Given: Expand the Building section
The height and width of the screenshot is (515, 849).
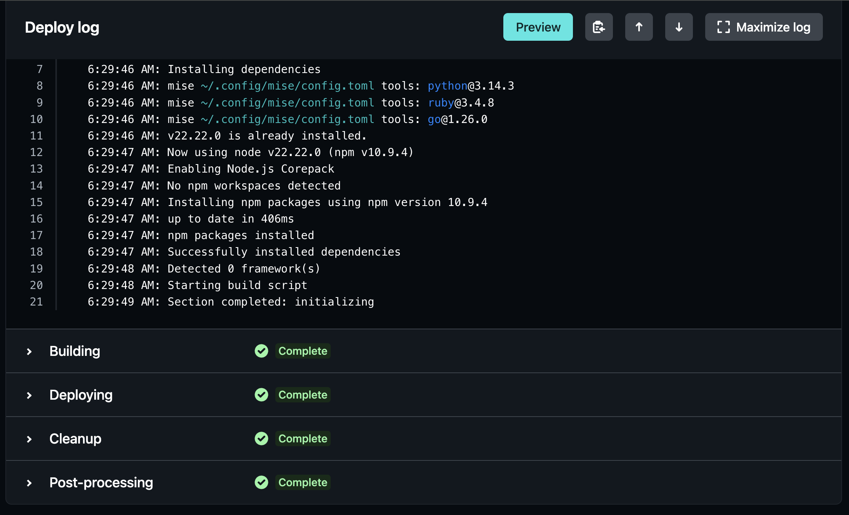Looking at the screenshot, I should point(29,351).
